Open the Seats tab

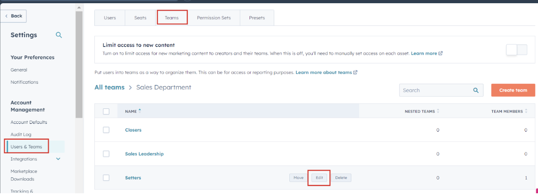[140, 18]
